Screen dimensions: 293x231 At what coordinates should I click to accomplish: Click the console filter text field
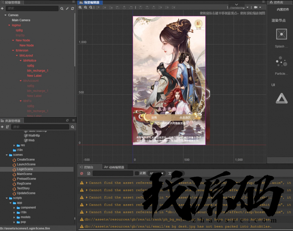(113, 173)
